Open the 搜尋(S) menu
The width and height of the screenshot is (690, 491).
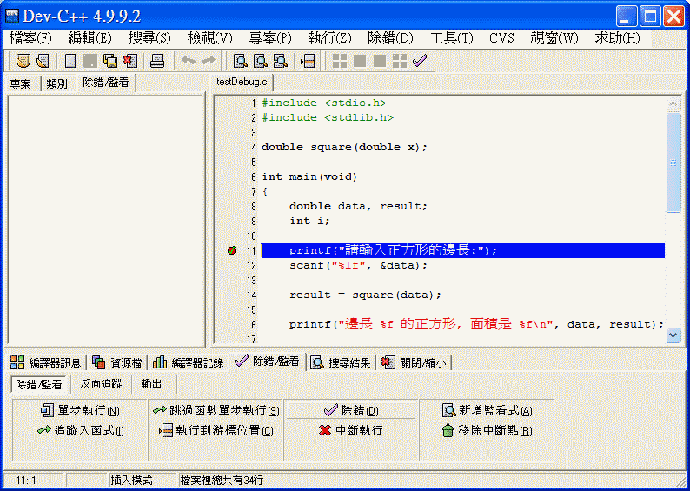point(149,38)
